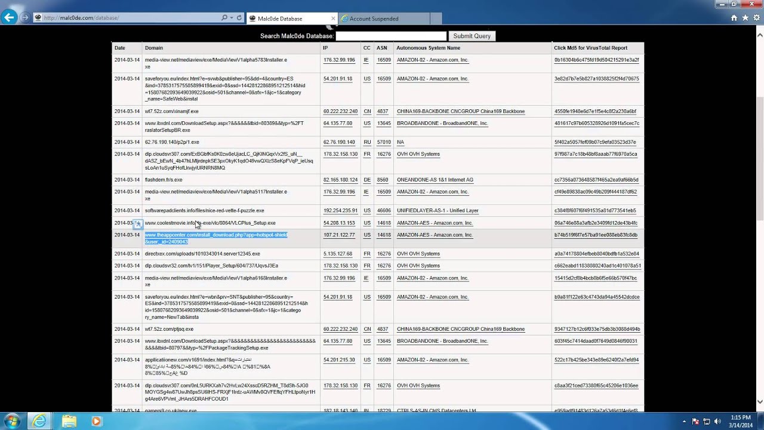Click domain directxex.com server12345.exe
Viewport: 764px width, 430px height.
[x=202, y=254]
